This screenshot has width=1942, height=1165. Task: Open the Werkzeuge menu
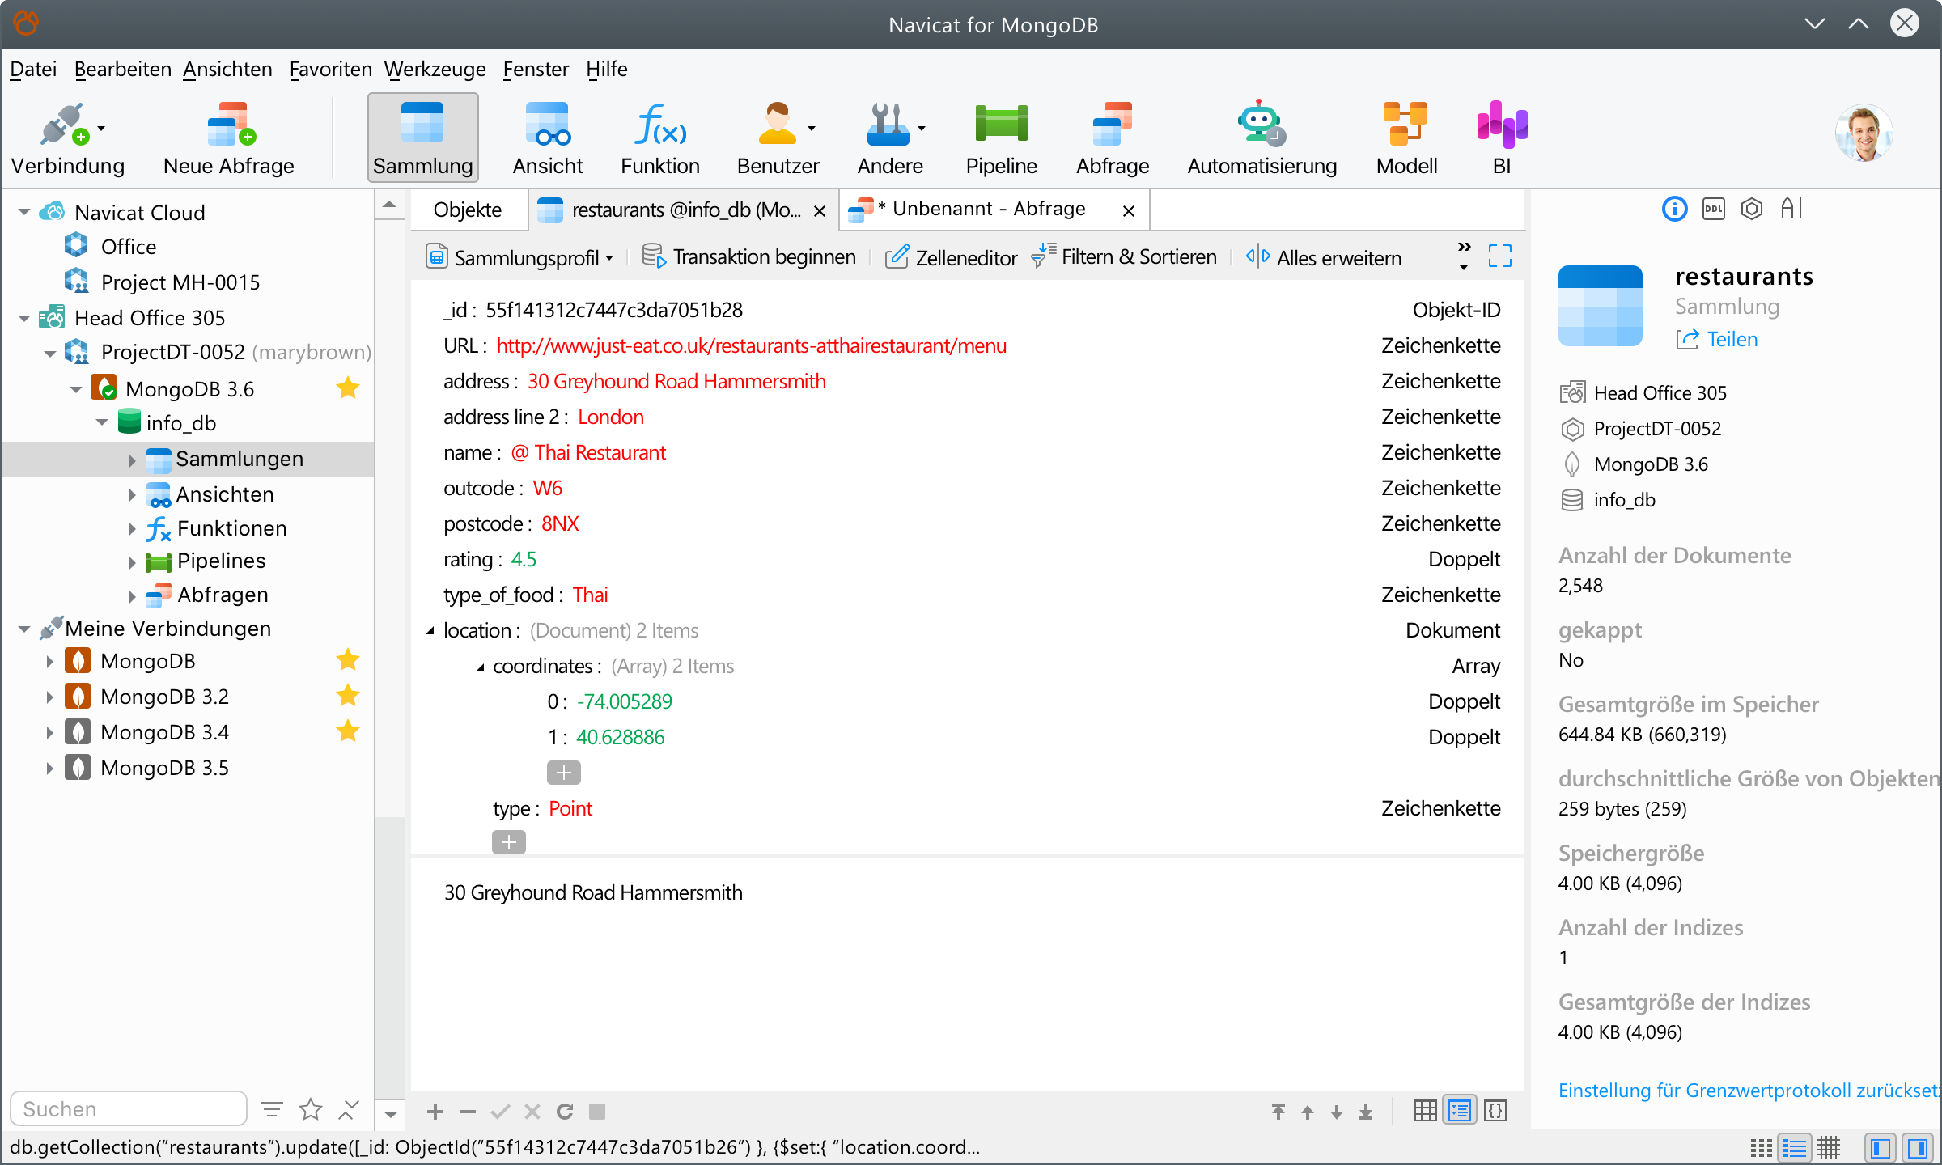click(435, 69)
